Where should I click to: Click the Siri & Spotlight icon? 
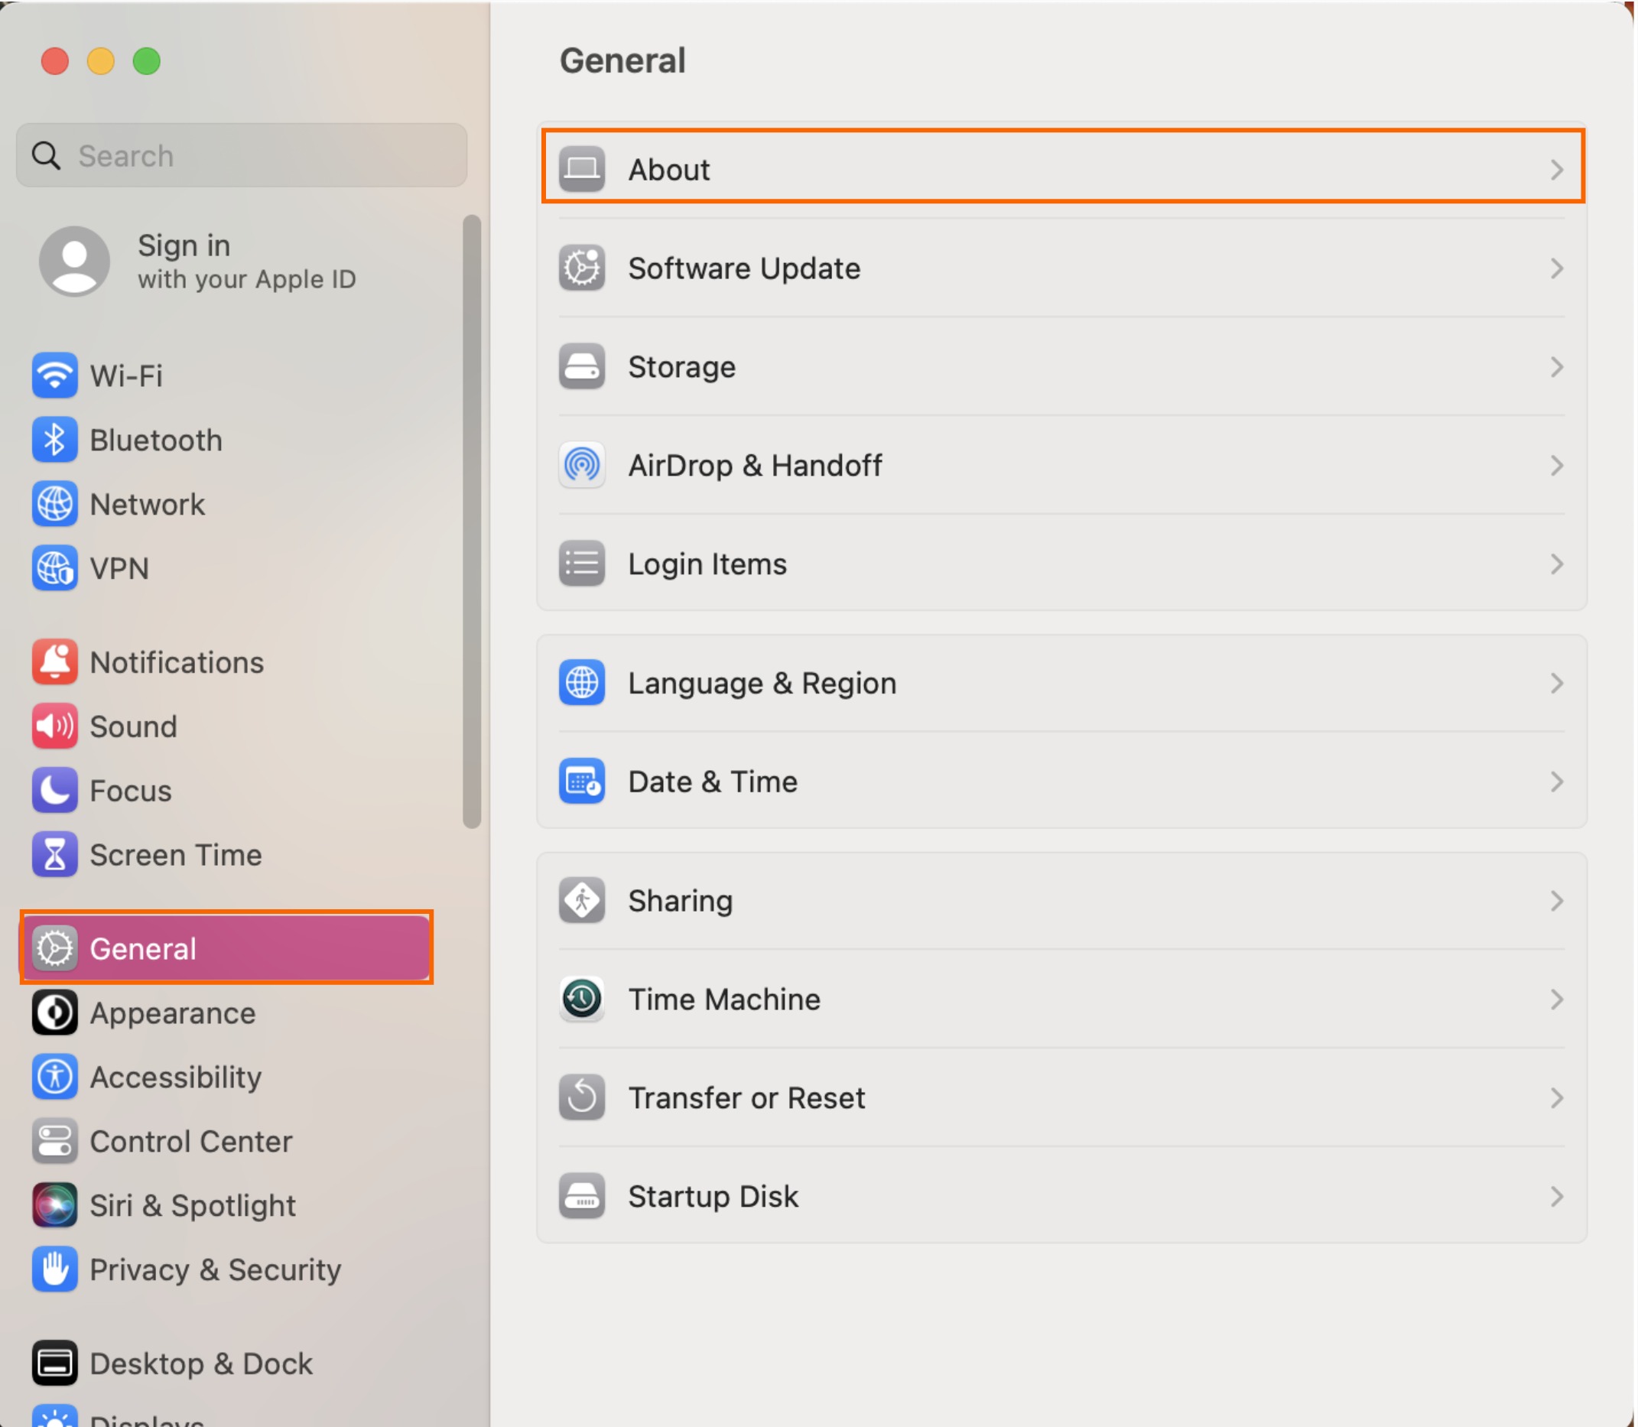pos(55,1206)
